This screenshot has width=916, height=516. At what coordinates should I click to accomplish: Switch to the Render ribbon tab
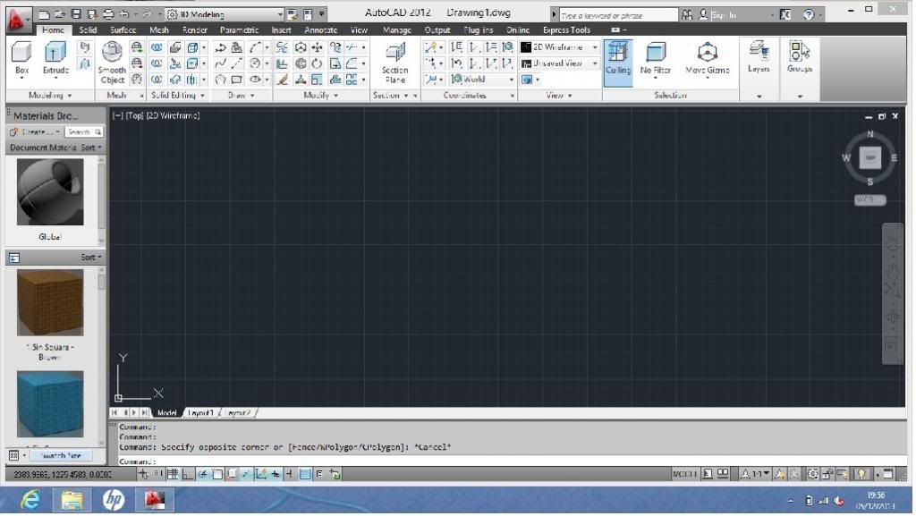tap(194, 30)
